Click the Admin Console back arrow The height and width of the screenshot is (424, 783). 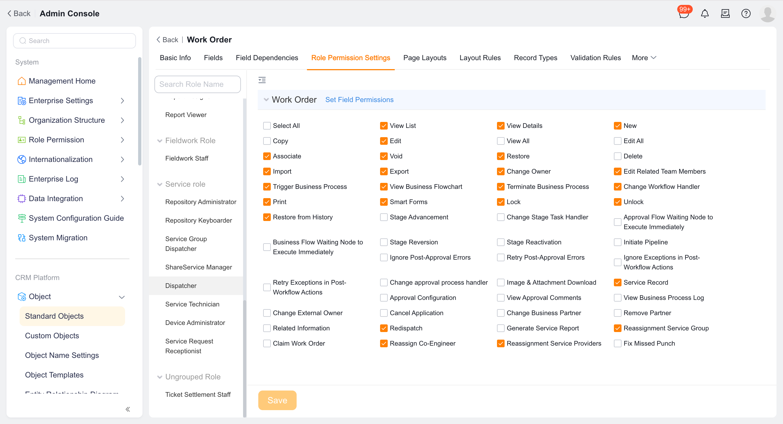(9, 14)
